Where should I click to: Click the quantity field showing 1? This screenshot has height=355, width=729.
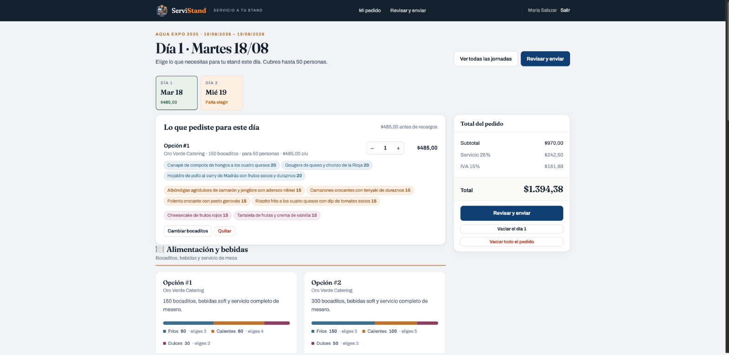pyautogui.click(x=385, y=148)
